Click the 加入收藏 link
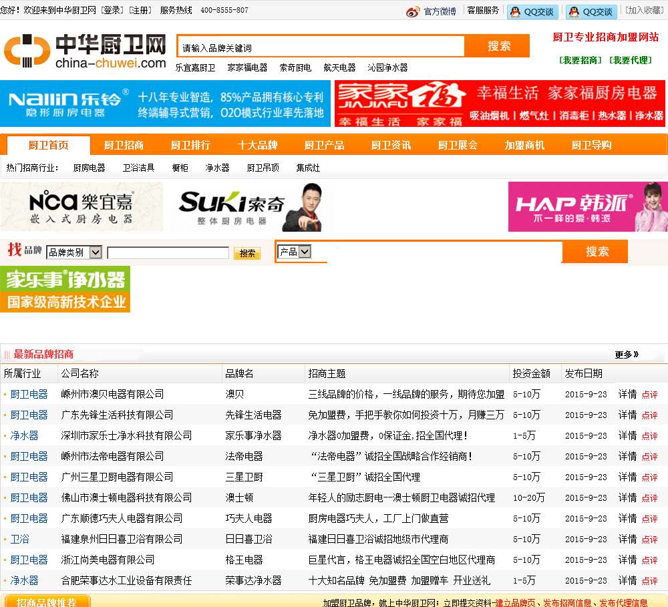668x607 pixels. (x=644, y=10)
